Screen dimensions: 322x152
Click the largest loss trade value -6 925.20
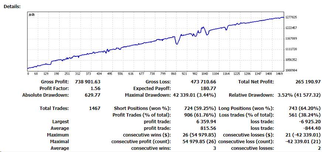[310, 122]
